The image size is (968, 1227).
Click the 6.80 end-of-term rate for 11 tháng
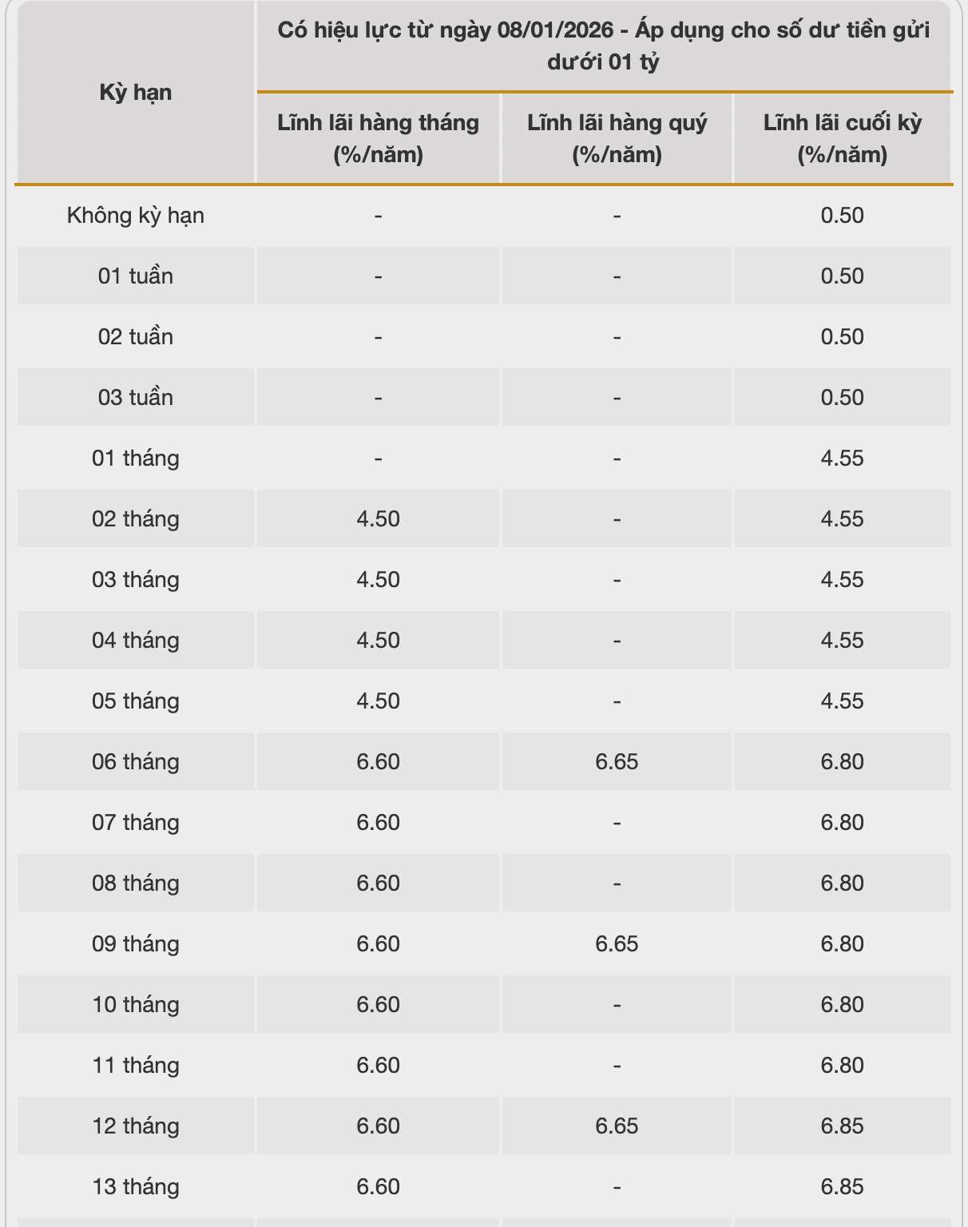pos(843,1066)
